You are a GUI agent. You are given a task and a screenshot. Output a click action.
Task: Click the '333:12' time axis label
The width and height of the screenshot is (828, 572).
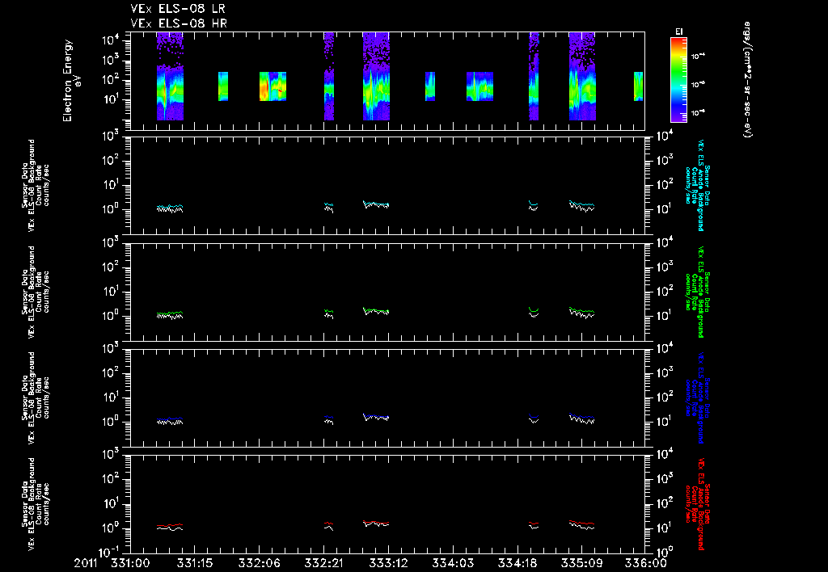pos(387,563)
